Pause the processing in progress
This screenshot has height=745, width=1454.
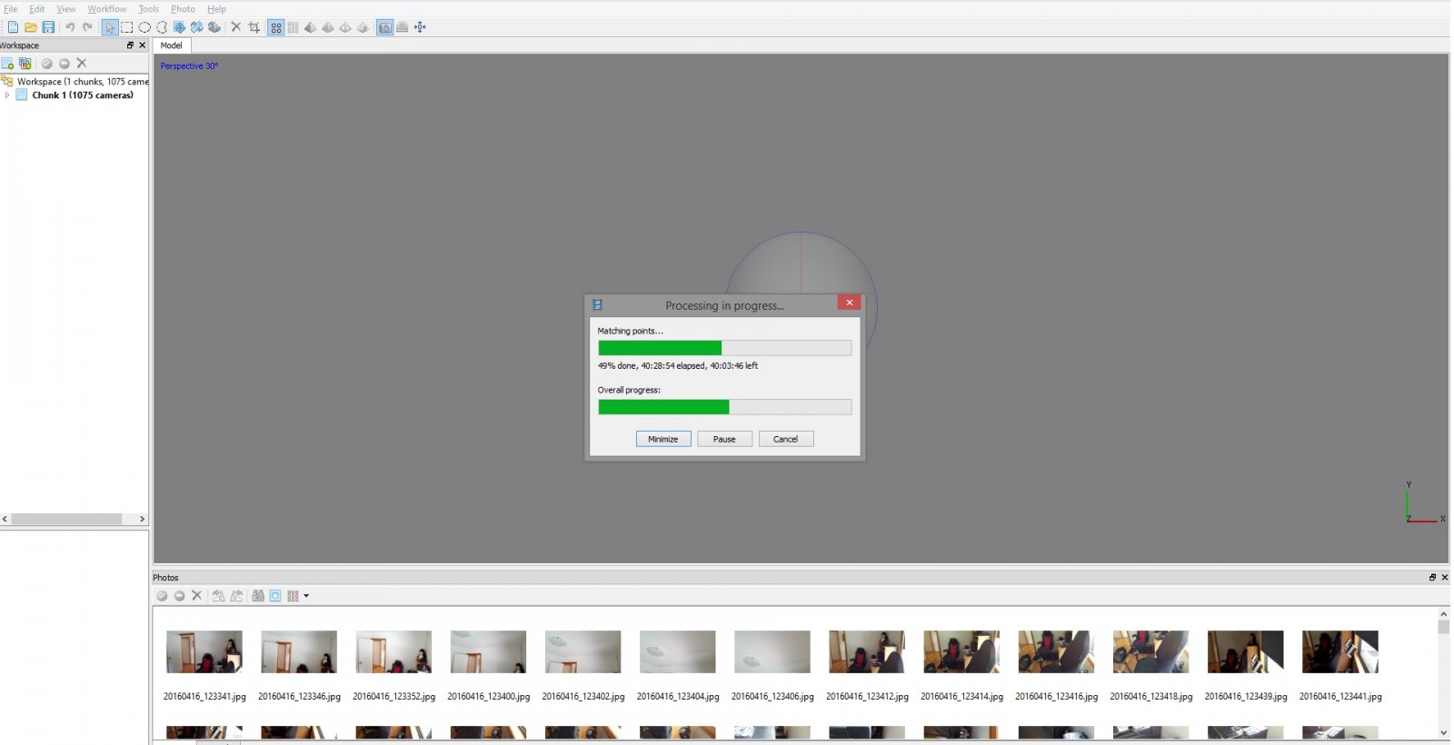click(724, 439)
